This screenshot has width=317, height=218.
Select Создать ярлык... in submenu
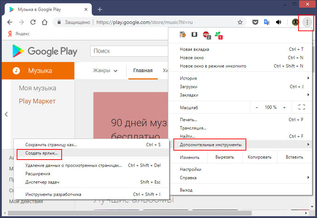[91, 153]
